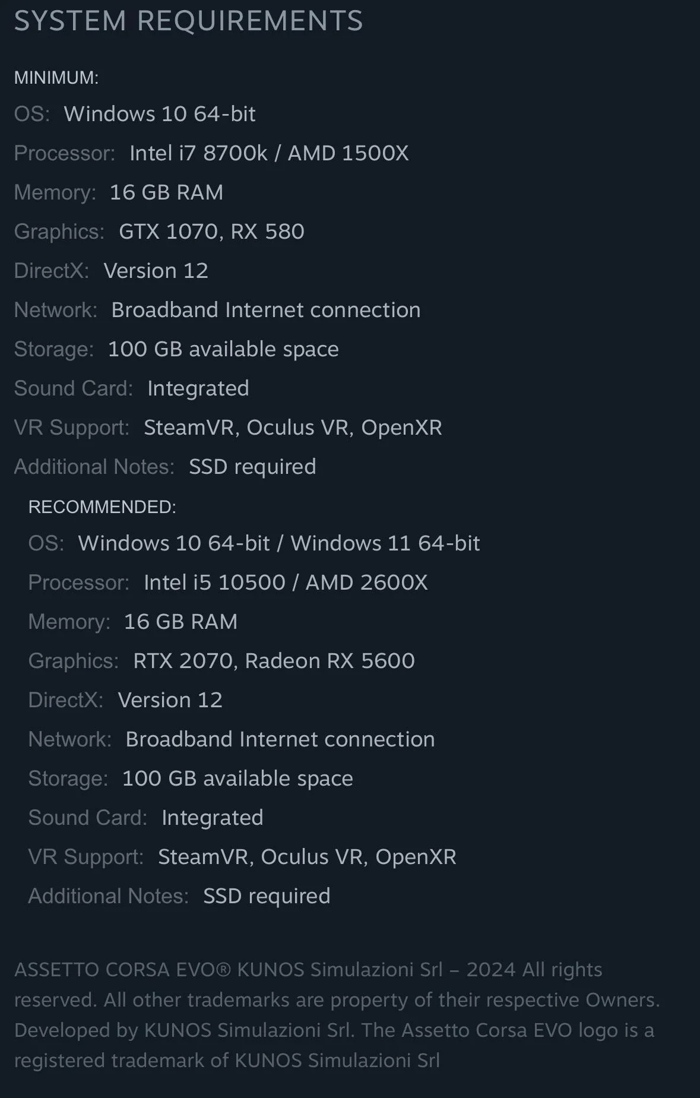Click the Assetto Corsa EVO copyright notice
The height and width of the screenshot is (1098, 700).
337,1015
